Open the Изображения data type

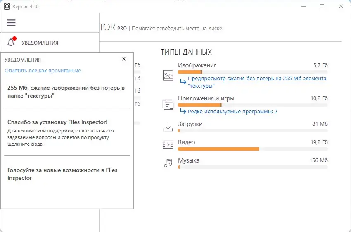197,65
